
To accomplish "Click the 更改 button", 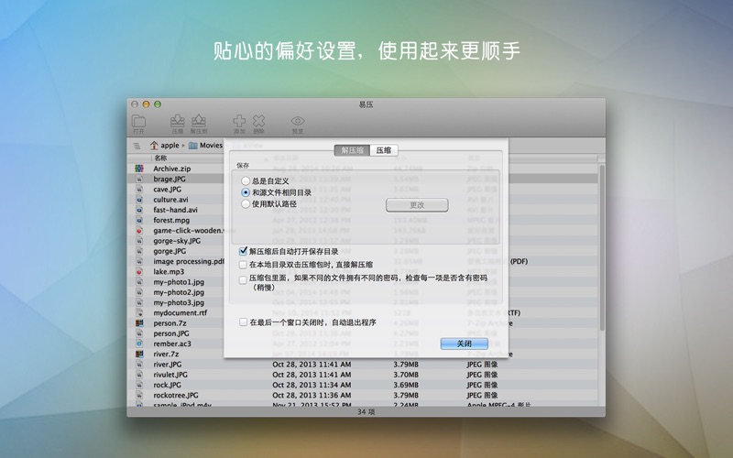I will [x=416, y=205].
